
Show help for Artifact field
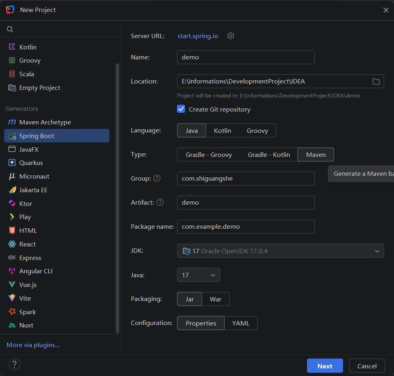click(160, 202)
